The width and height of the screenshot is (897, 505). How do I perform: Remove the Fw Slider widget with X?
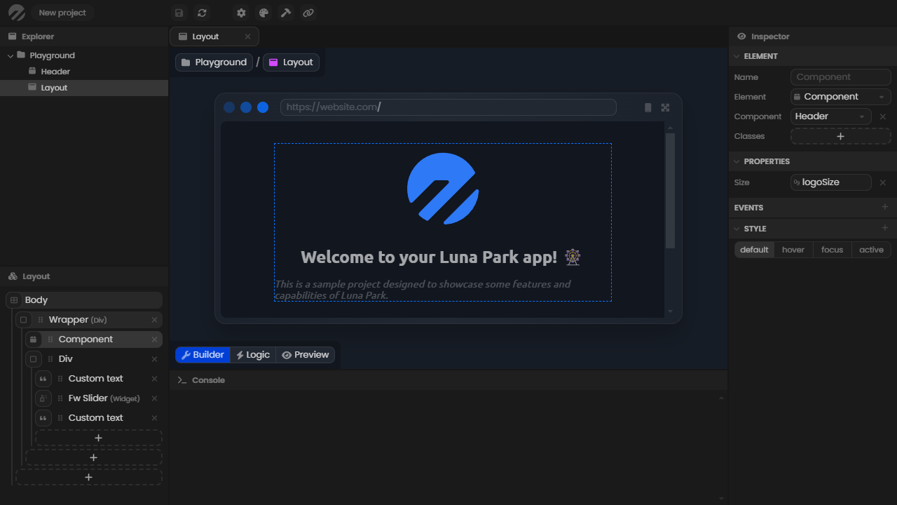(154, 398)
